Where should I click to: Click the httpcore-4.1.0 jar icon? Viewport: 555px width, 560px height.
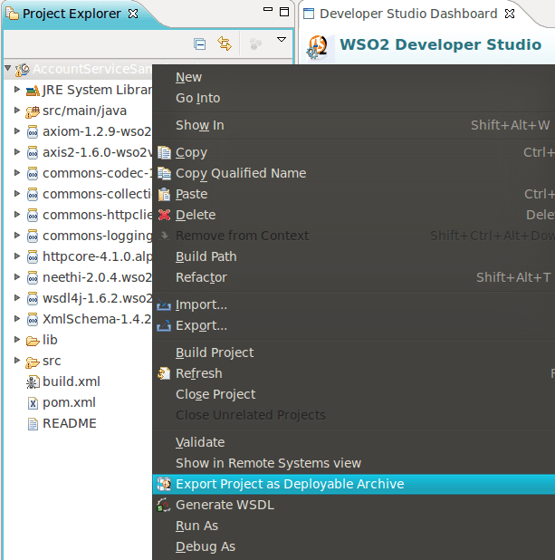(x=33, y=257)
